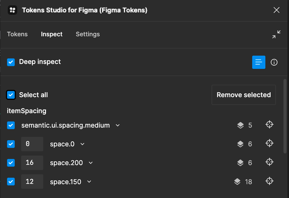Uncheck the Deep inspect checkbox
289x198 pixels.
pyautogui.click(x=11, y=62)
